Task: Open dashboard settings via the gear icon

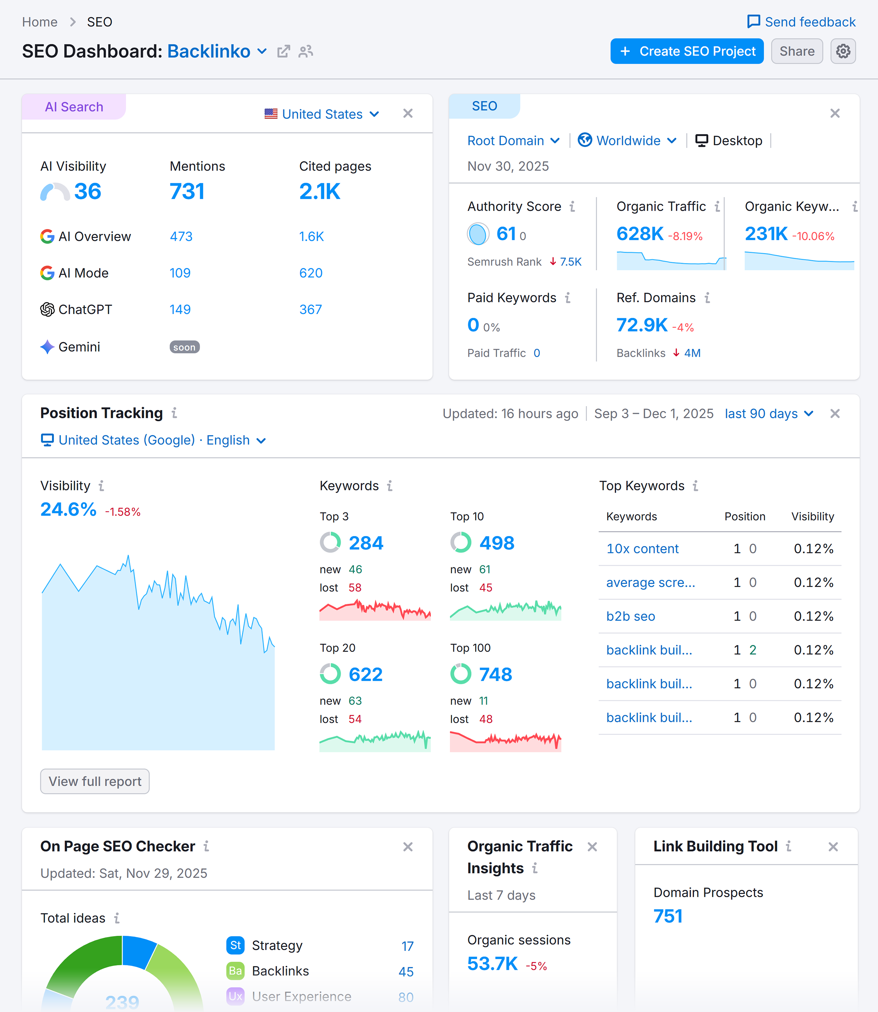Action: (x=843, y=51)
